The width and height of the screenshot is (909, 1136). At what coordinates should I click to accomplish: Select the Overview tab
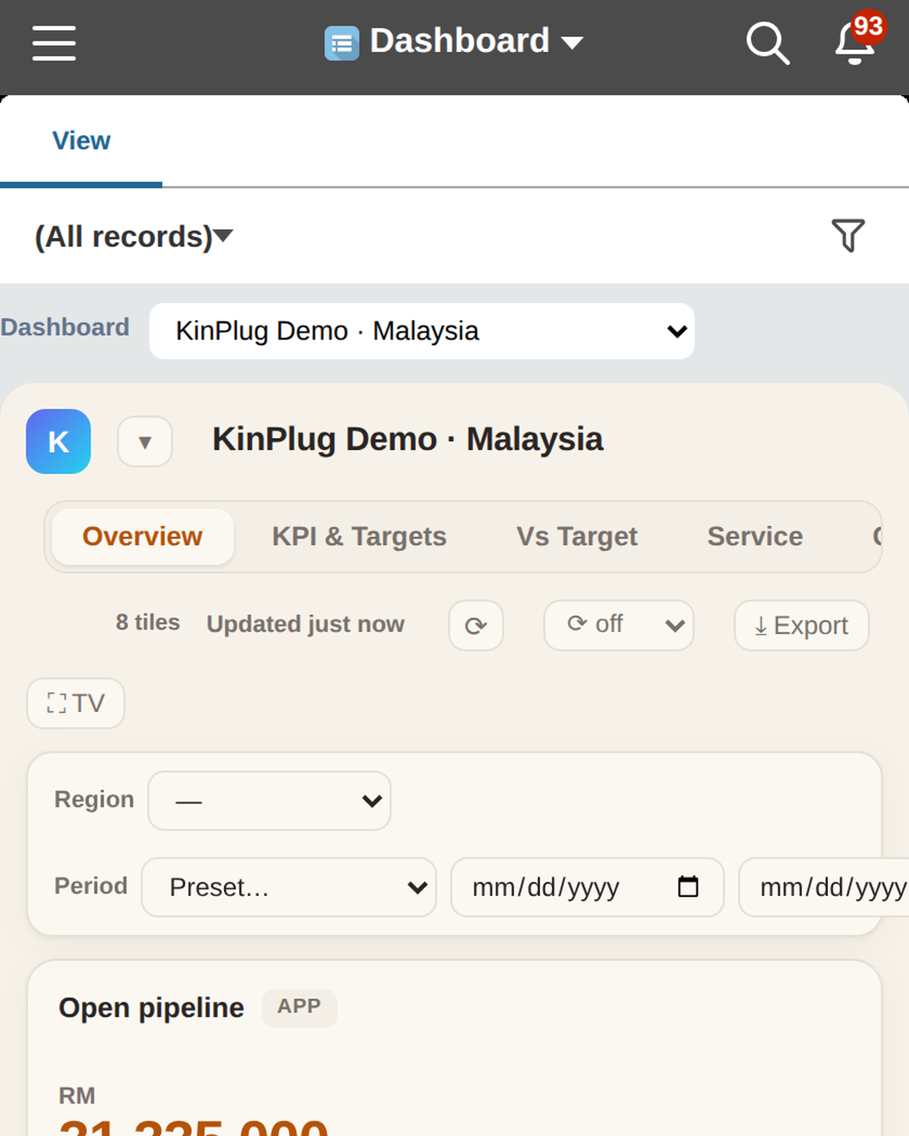tap(142, 536)
